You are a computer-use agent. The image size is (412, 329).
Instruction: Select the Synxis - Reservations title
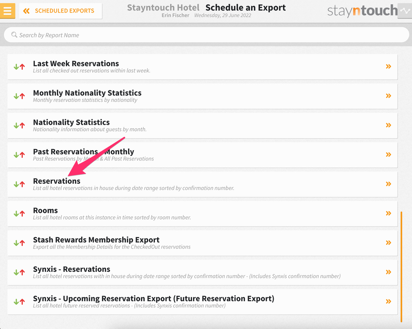72,269
